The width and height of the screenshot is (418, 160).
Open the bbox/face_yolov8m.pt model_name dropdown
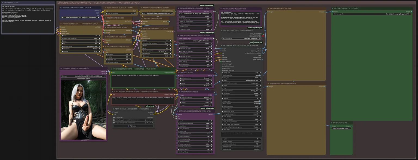241,38
